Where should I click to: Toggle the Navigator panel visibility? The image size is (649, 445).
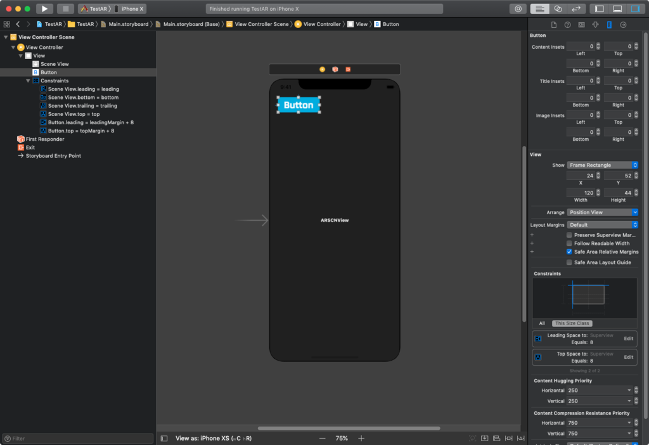(600, 9)
